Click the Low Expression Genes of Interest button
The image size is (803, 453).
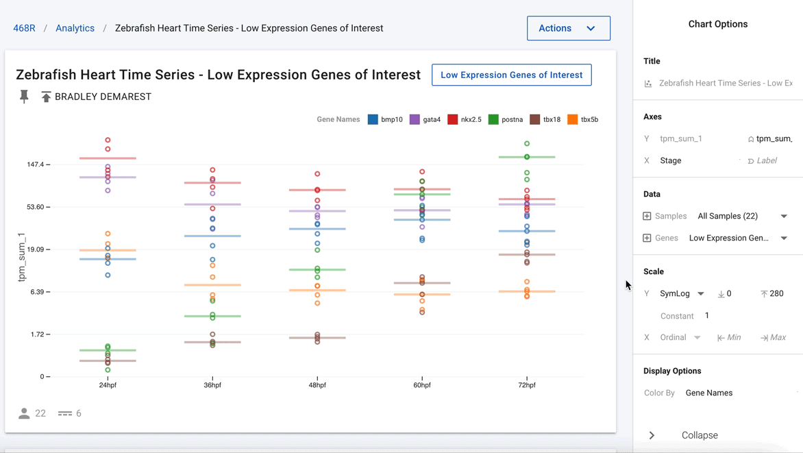pyautogui.click(x=512, y=75)
